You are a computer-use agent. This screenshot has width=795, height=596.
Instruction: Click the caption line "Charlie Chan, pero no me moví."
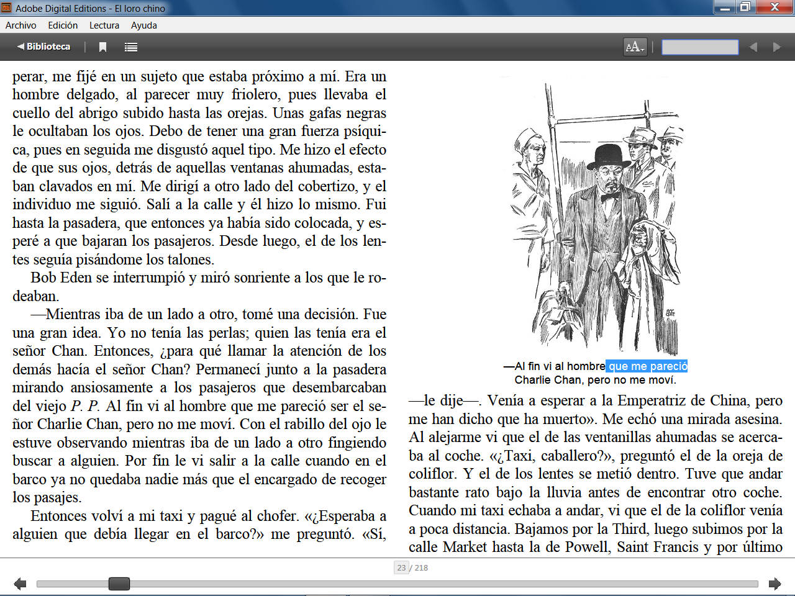click(x=596, y=380)
